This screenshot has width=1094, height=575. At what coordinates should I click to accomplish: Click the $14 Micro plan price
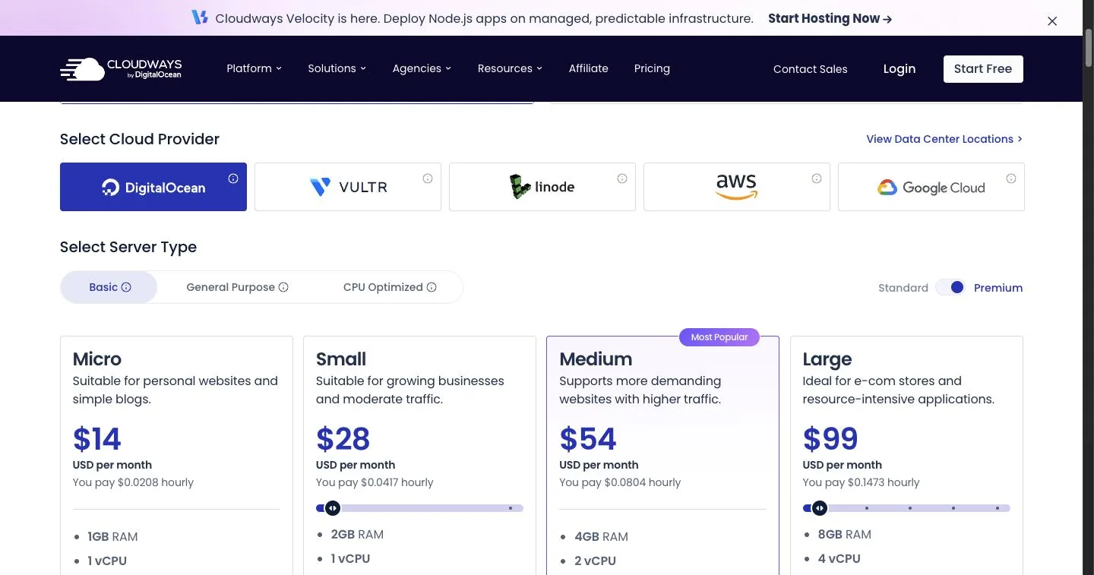click(97, 439)
